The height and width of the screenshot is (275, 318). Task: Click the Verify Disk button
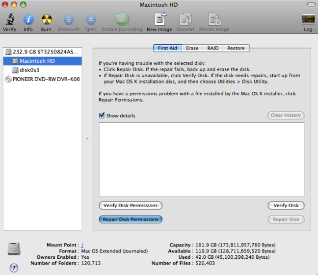pos(286,205)
